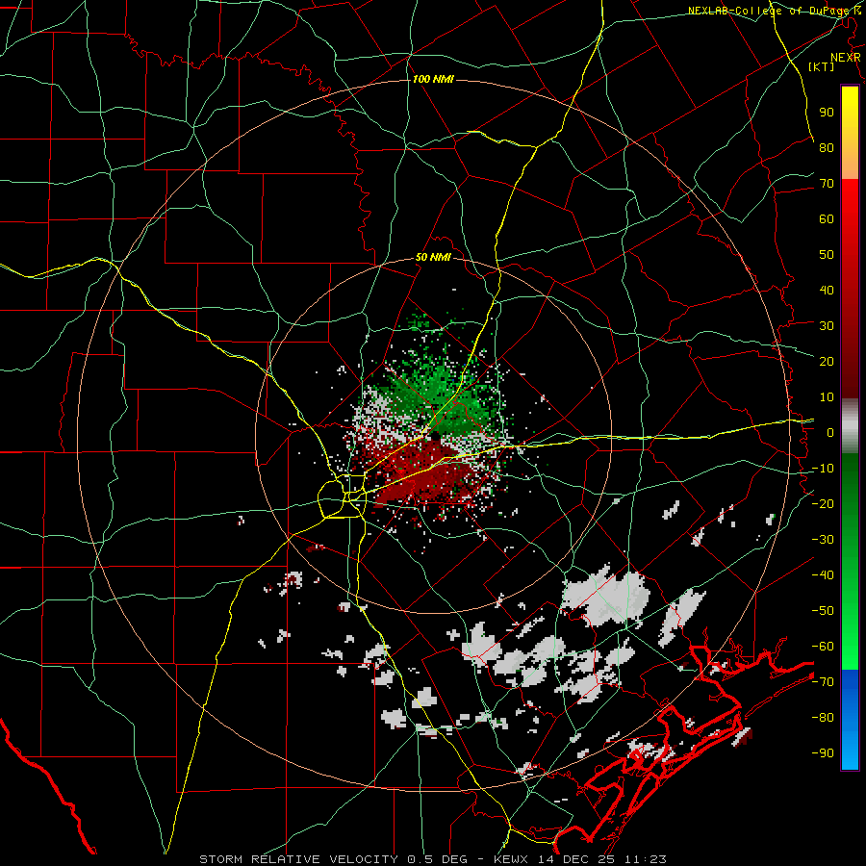
Task: Click the KT units label above the color scale
Action: click(x=821, y=66)
